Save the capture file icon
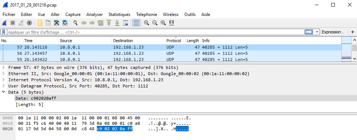This screenshot has height=140, width=357. (x=48, y=23)
